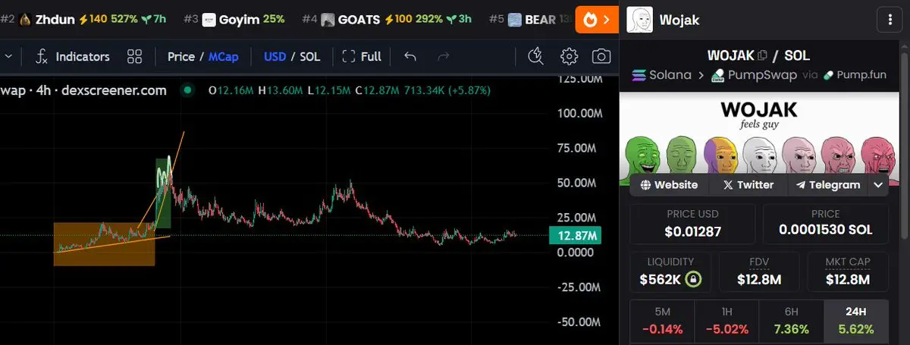This screenshot has width=910, height=345.
Task: Click the Website globe icon
Action: click(645, 184)
